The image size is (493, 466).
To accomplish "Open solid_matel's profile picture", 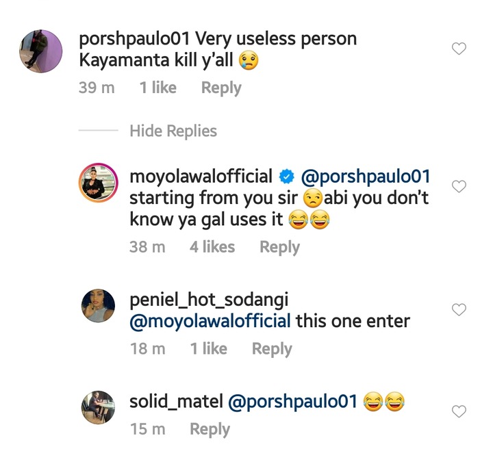I will pyautogui.click(x=99, y=407).
